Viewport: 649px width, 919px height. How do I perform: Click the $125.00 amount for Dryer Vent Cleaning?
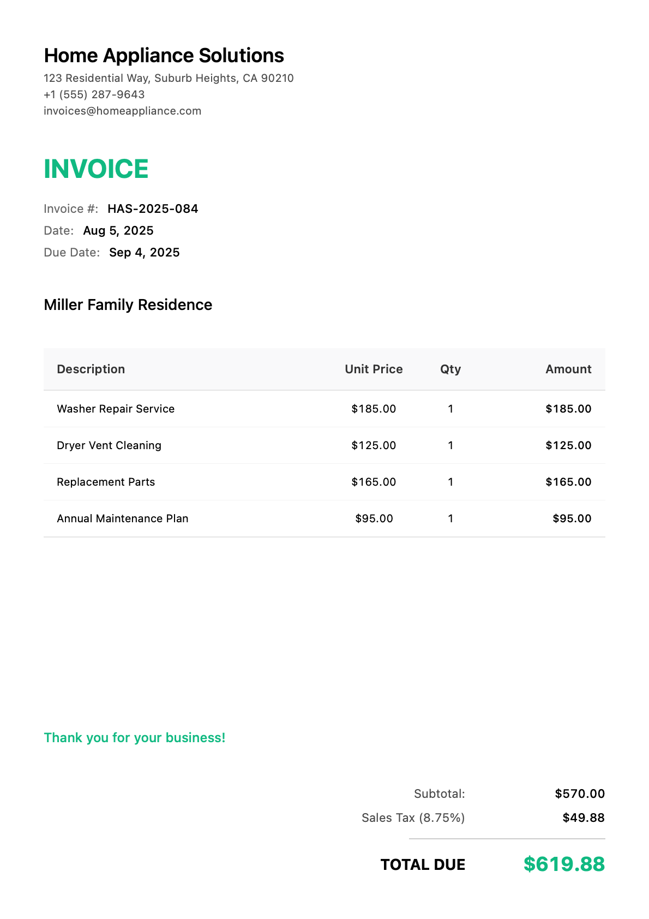tap(568, 445)
